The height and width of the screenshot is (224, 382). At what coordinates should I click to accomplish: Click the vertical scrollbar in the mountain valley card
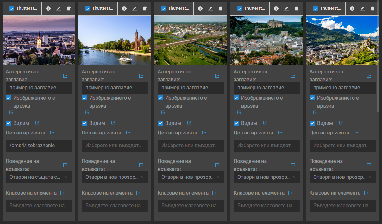click(x=377, y=63)
